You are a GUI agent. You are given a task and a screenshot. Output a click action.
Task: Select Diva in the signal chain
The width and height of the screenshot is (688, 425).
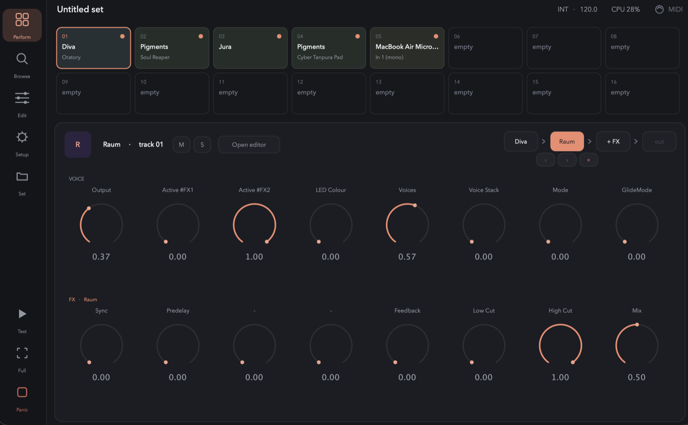pyautogui.click(x=521, y=141)
